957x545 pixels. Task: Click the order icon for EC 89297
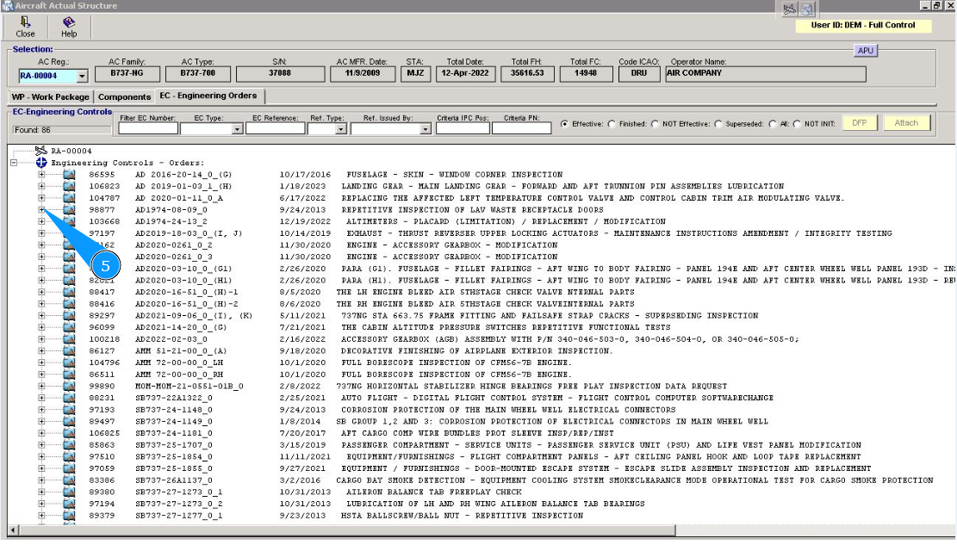69,315
